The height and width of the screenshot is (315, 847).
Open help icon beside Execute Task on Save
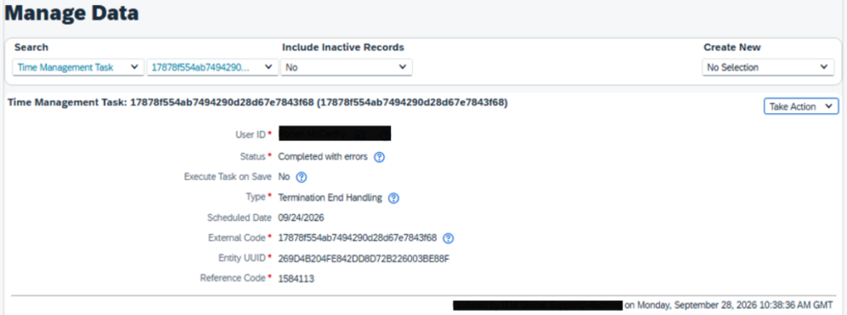(301, 177)
